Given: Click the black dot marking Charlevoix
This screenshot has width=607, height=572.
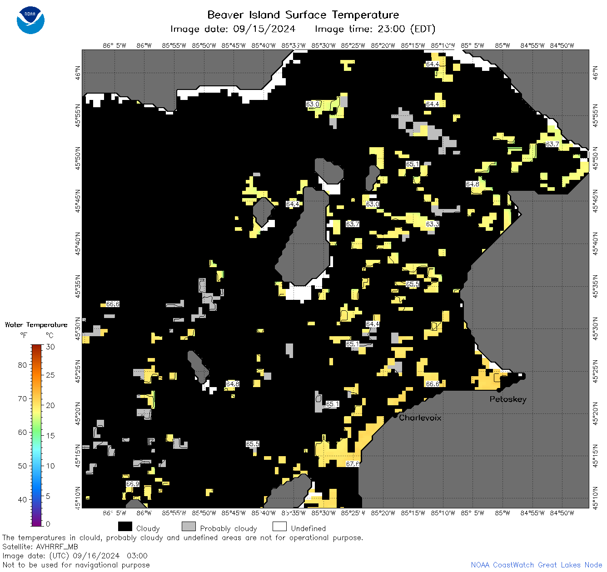Looking at the screenshot, I should 395,415.
